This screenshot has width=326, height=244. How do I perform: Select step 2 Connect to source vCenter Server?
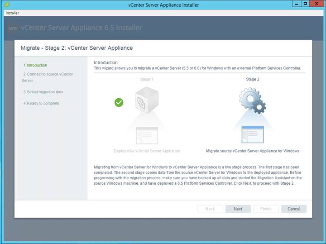click(x=48, y=77)
